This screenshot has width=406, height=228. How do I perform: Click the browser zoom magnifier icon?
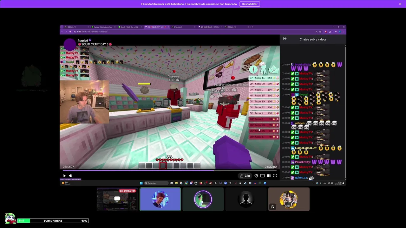[x=316, y=32]
